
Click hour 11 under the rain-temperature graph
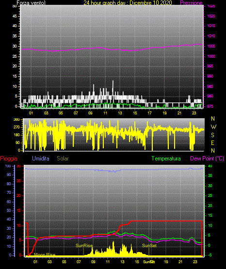pyautogui.click(x=108, y=262)
